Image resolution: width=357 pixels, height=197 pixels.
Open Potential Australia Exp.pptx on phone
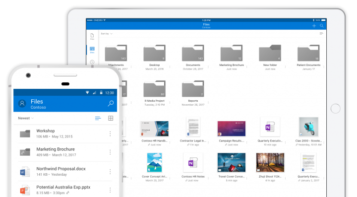click(x=65, y=190)
